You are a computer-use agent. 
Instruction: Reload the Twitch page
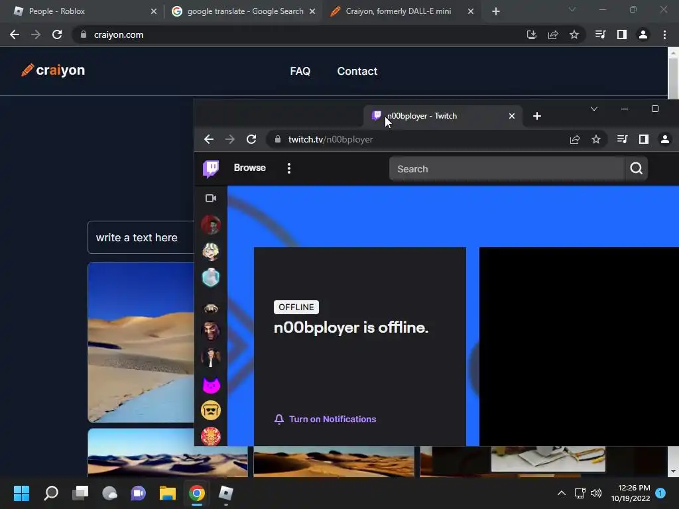(x=251, y=139)
